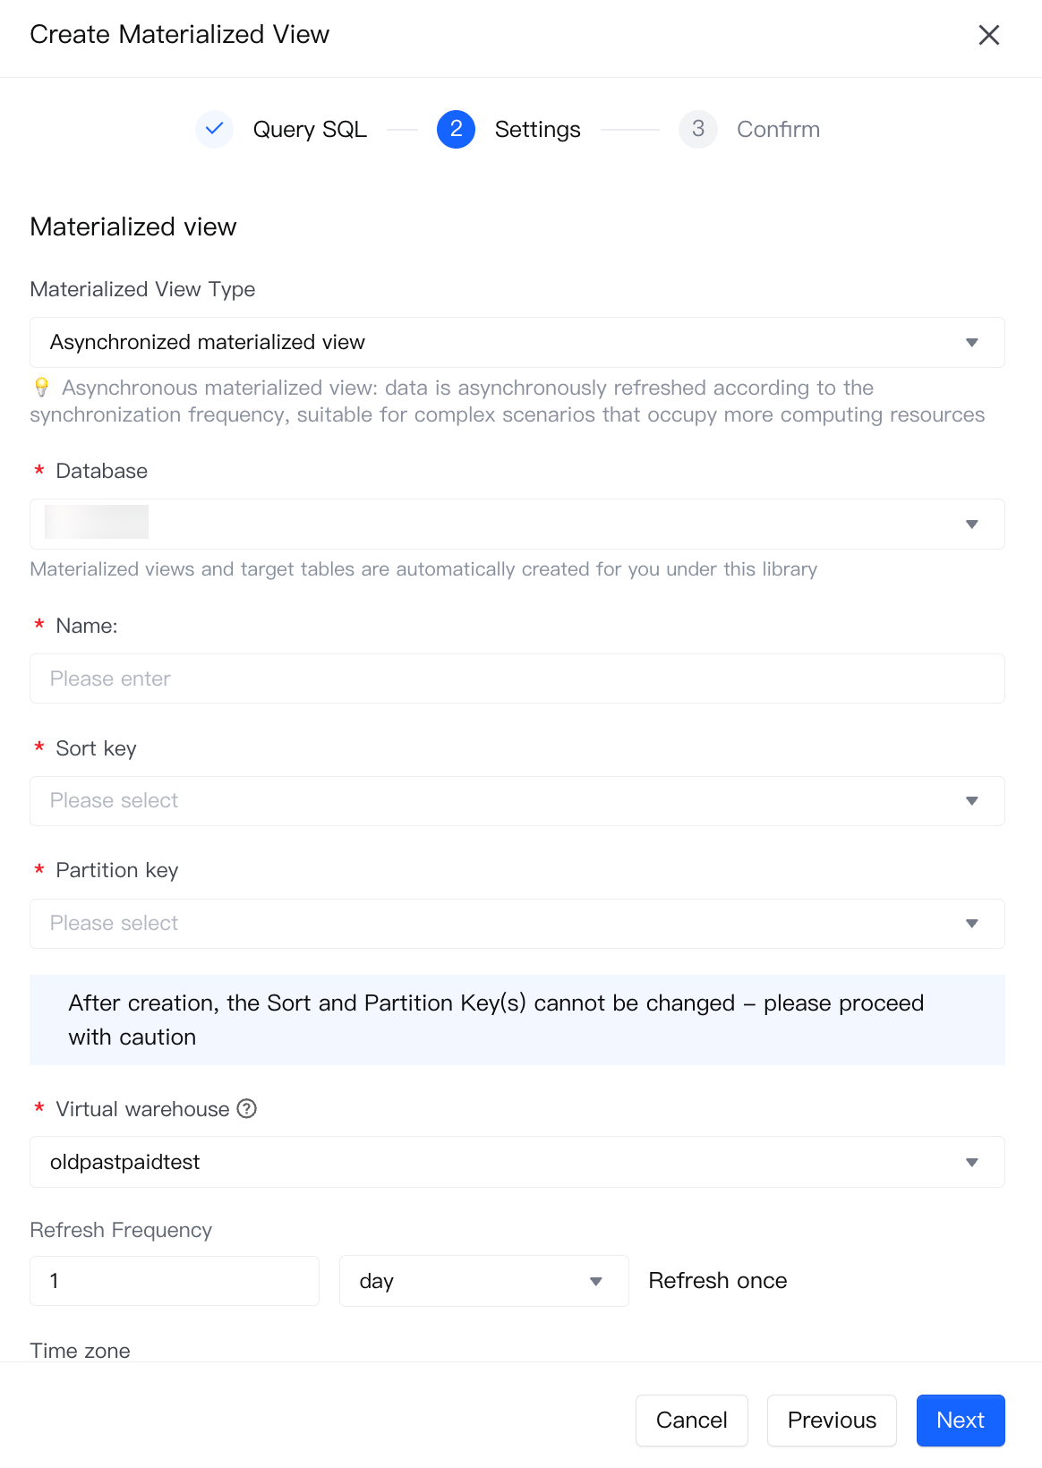This screenshot has width=1042, height=1468.
Task: Select the Settings step label
Action: 537,130
